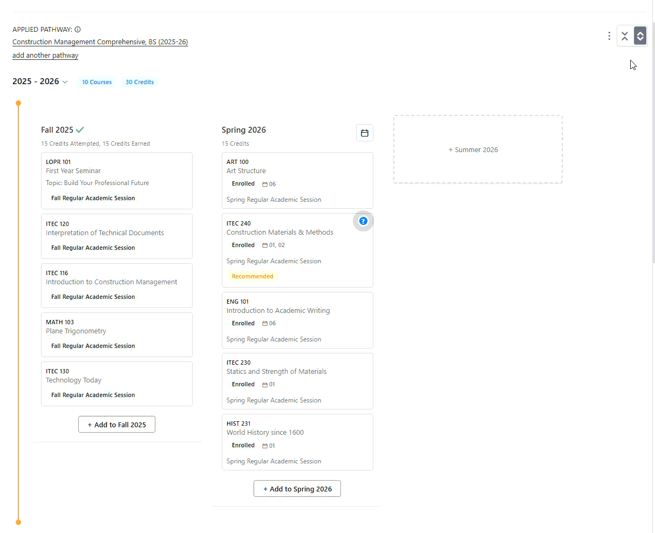Click the Add to Fall 2025 button
The image size is (655, 533).
[117, 425]
